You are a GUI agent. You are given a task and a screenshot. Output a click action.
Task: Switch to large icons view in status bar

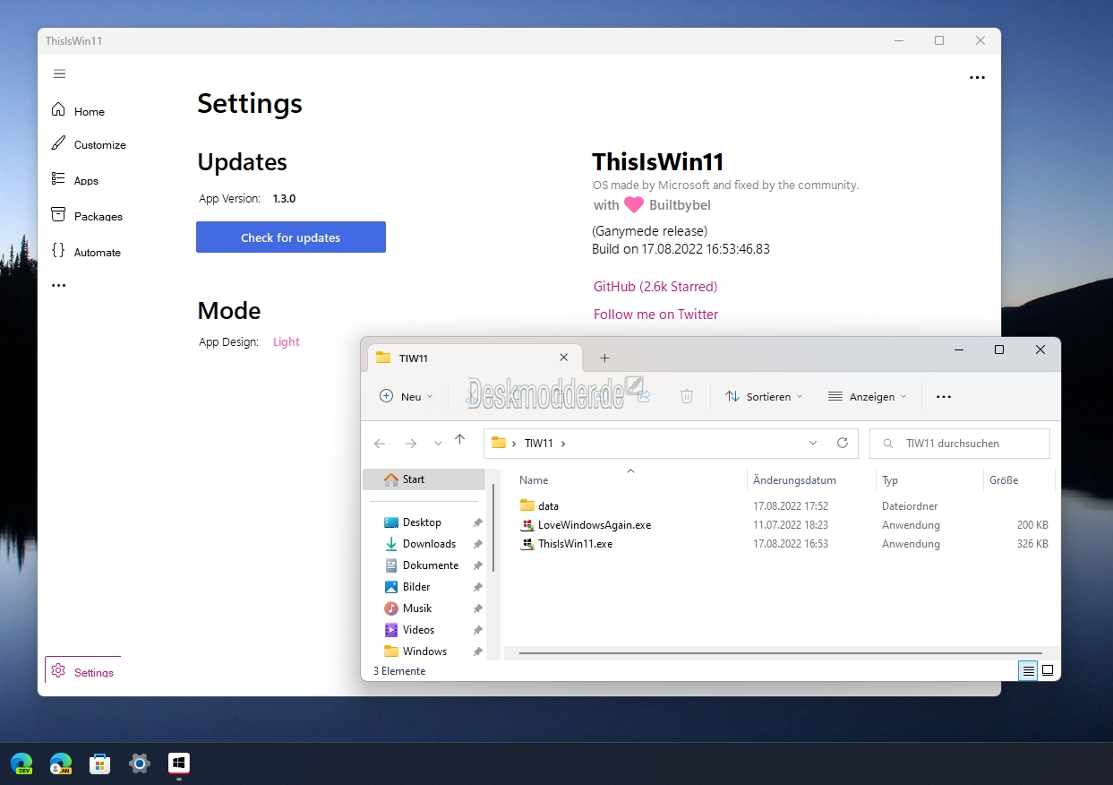(x=1048, y=670)
